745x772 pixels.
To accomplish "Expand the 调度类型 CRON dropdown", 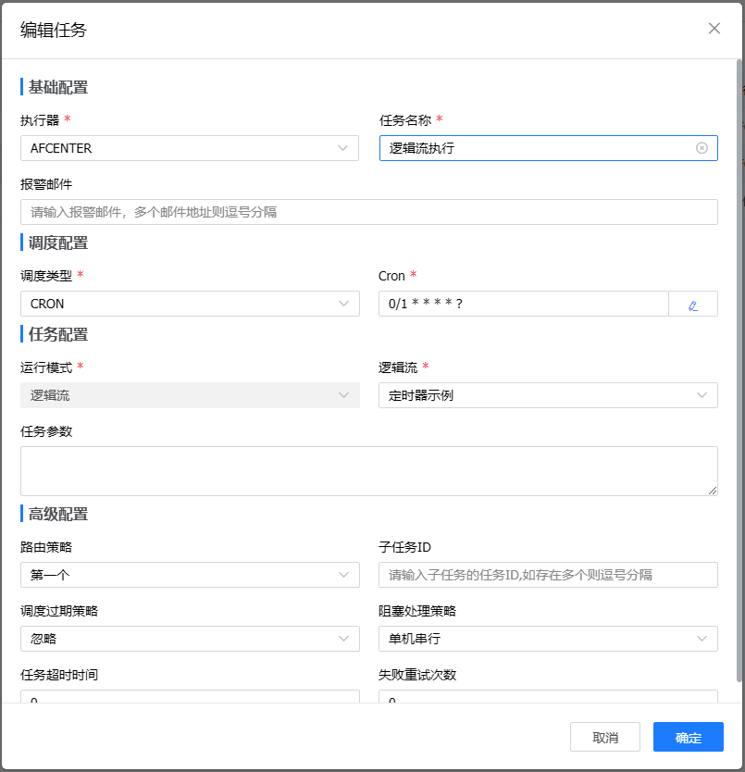I will (190, 304).
